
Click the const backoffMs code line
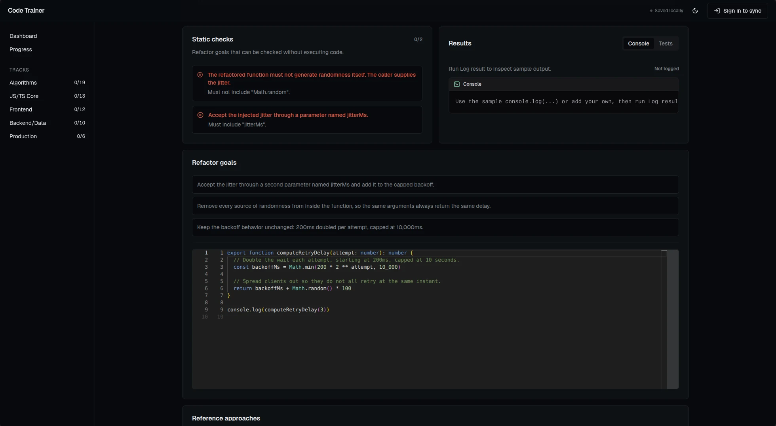pyautogui.click(x=317, y=267)
